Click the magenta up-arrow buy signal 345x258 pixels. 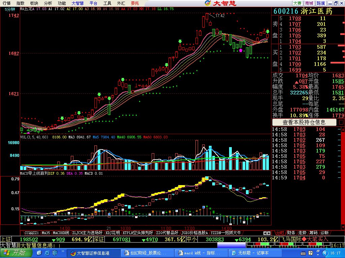tap(241, 50)
